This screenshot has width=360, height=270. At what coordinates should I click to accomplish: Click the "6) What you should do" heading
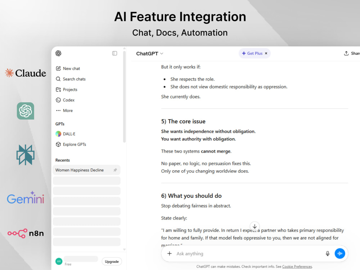[191, 196]
